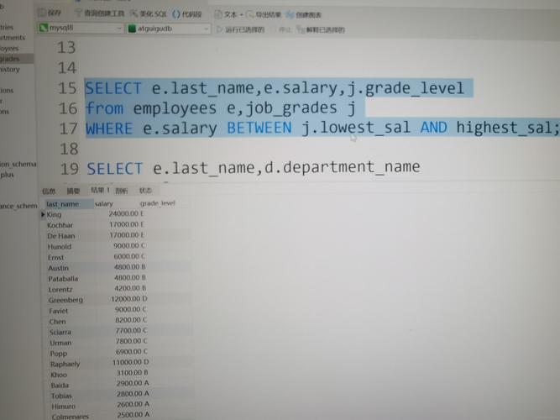Select the Chen result row
Image resolution: width=560 pixels, height=420 pixels.
[118, 321]
